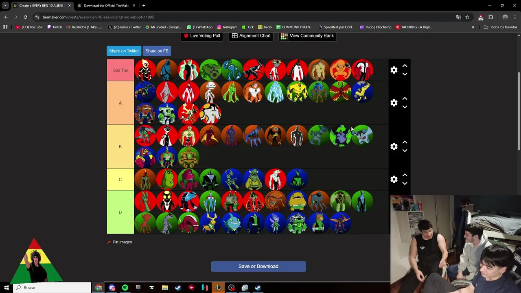
Task: Open the Speedtest por Ookla bookmark
Action: [336, 27]
